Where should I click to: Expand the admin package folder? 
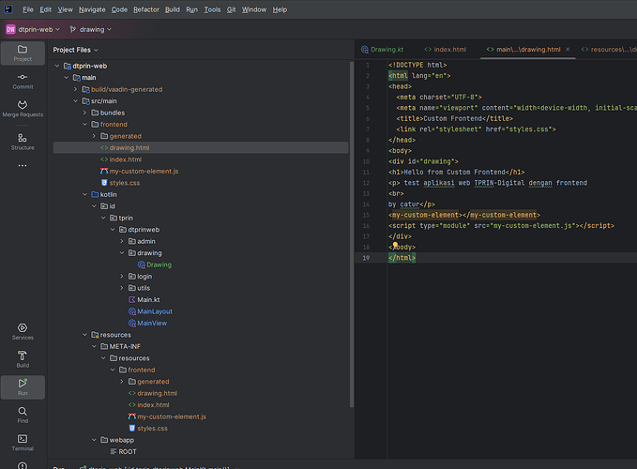[121, 241]
